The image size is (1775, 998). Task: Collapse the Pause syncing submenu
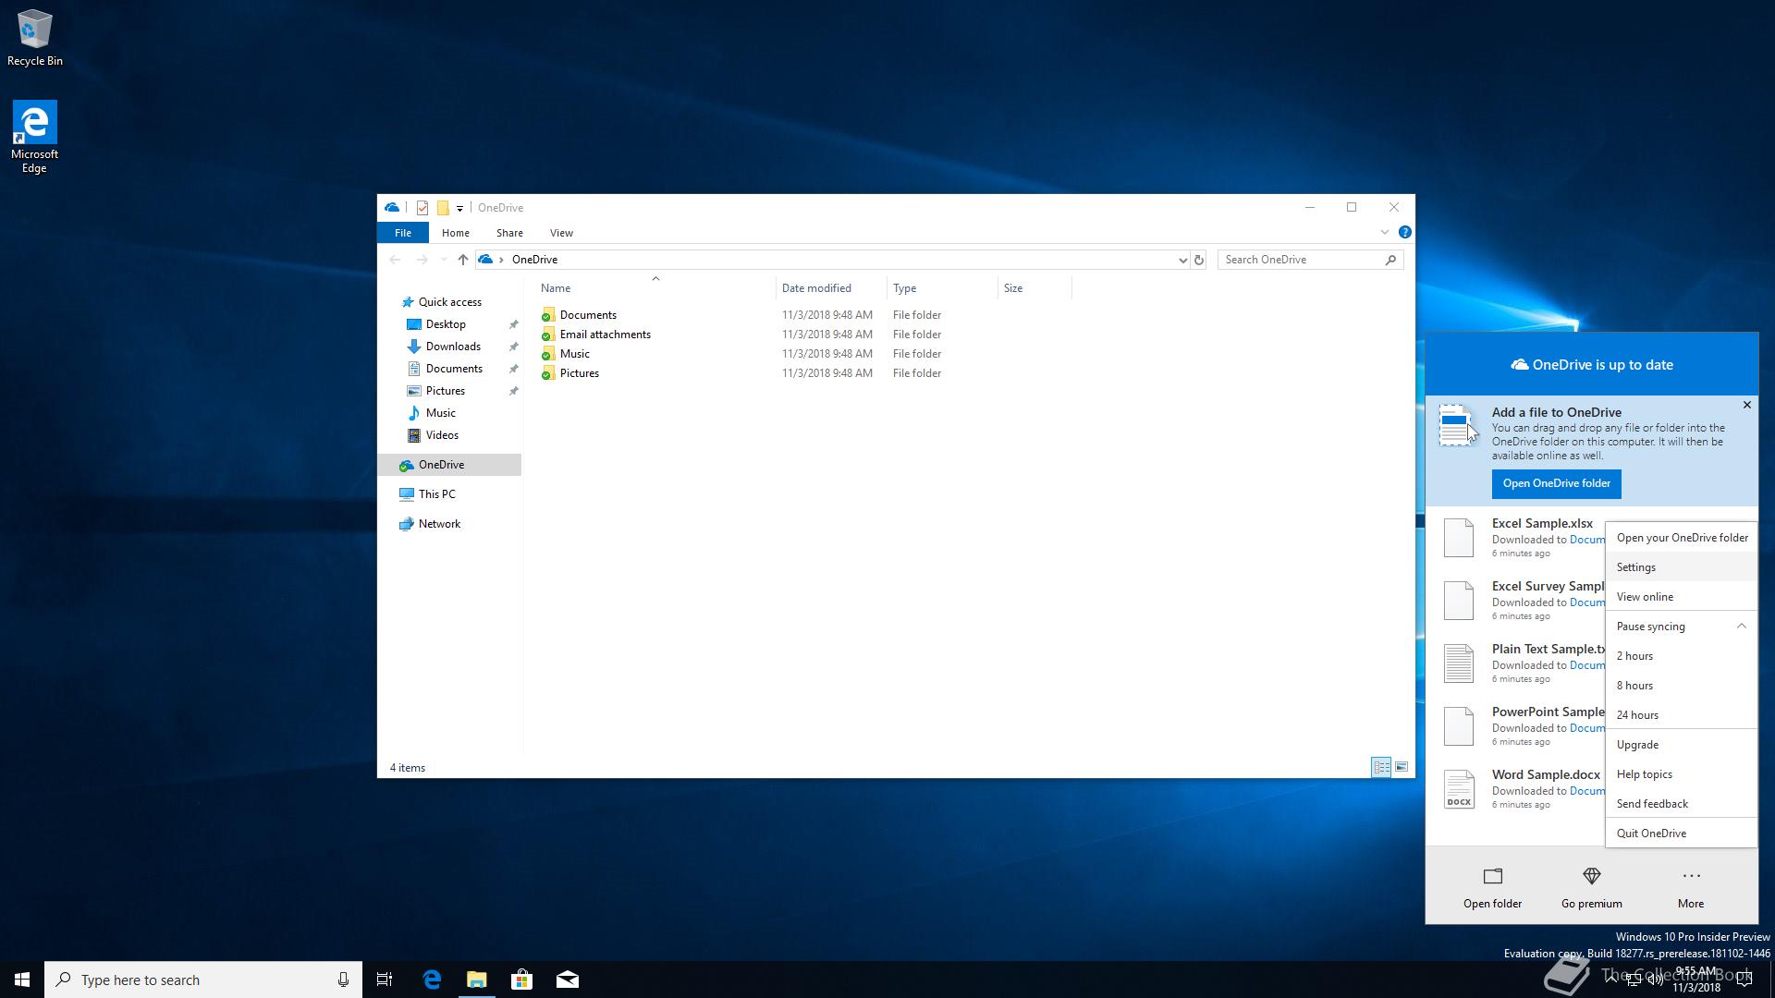(1682, 627)
